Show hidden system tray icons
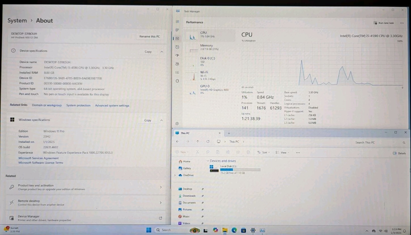 pos(367,231)
